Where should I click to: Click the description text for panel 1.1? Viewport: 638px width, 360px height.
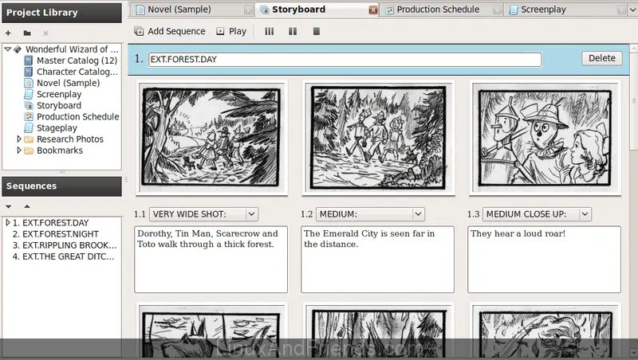point(211,259)
